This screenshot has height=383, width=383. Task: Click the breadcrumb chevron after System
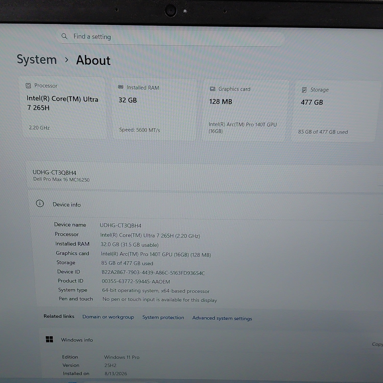67,60
